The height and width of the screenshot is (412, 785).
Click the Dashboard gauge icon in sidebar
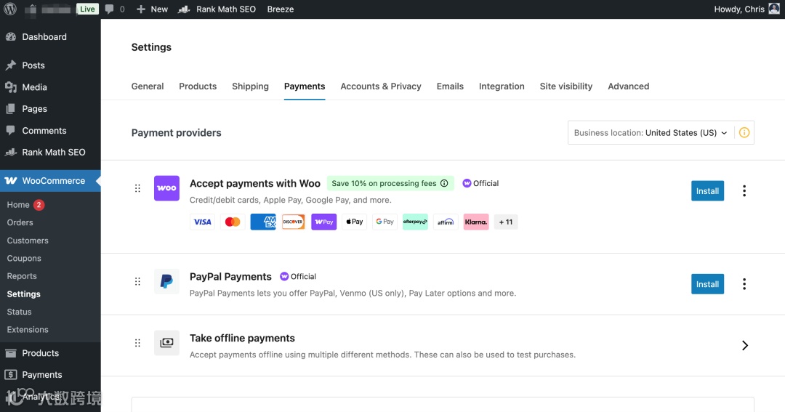pyautogui.click(x=10, y=36)
